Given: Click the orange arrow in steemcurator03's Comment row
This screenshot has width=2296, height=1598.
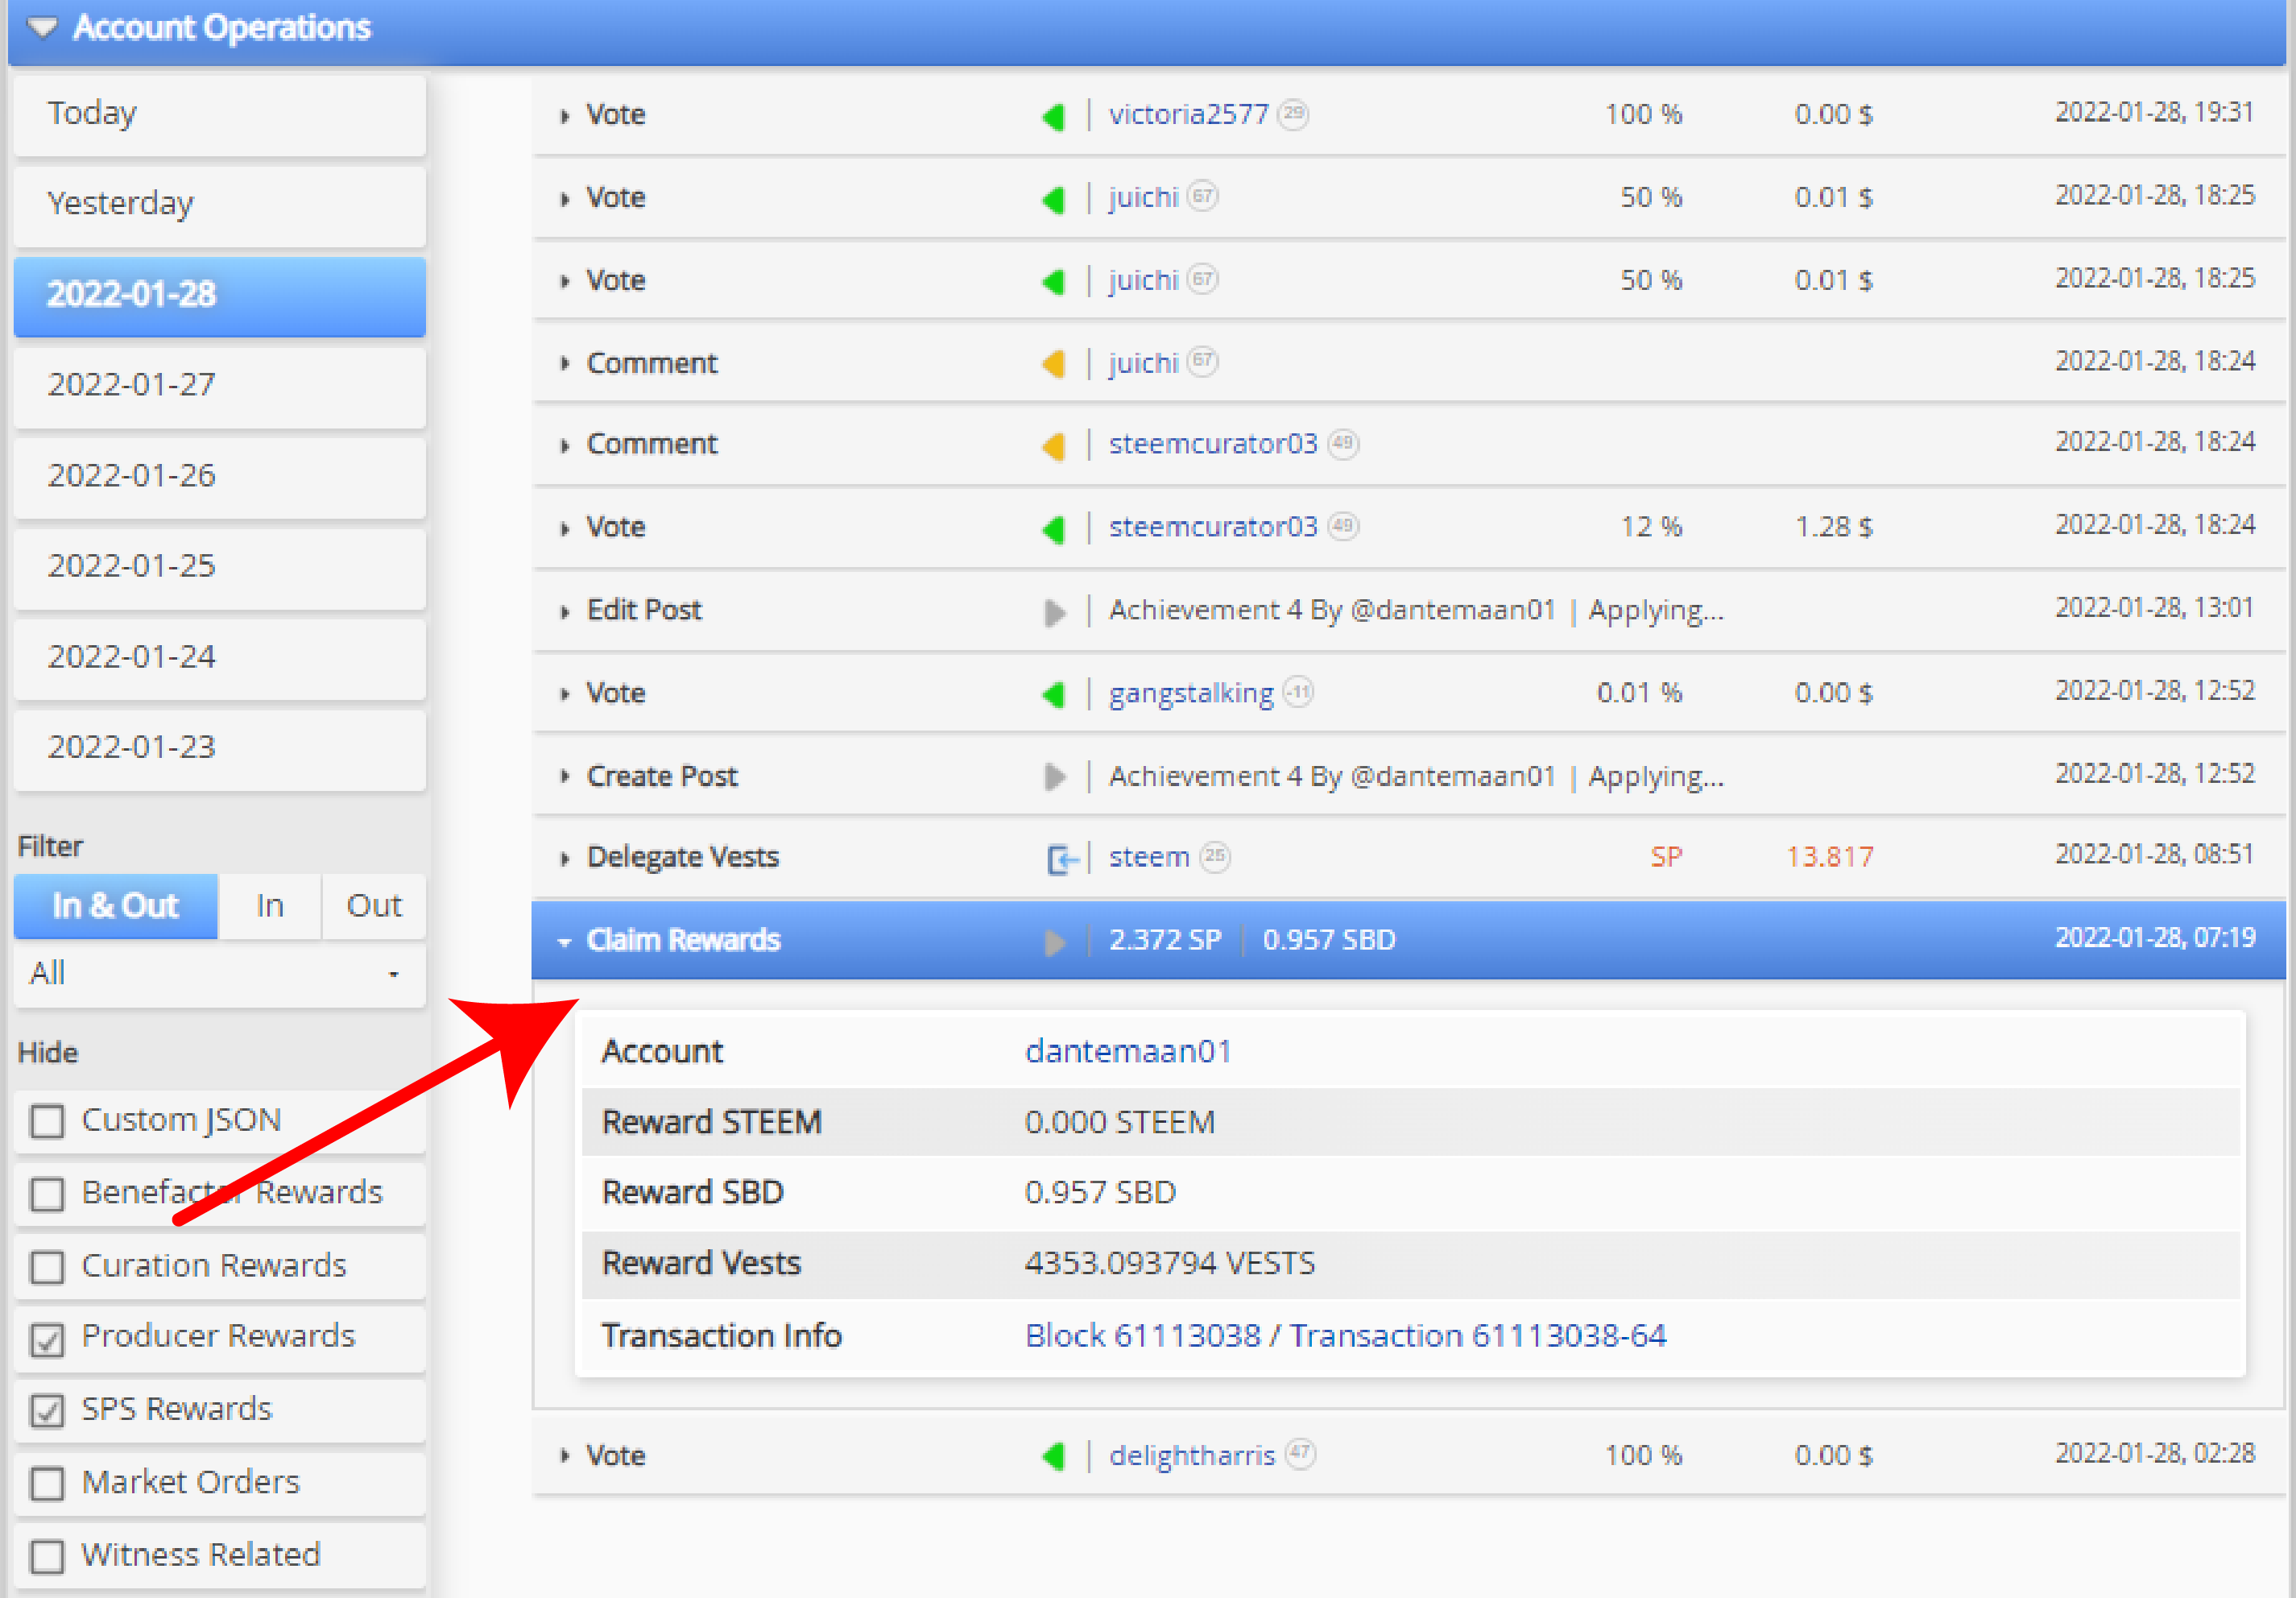Looking at the screenshot, I should pos(1053,446).
